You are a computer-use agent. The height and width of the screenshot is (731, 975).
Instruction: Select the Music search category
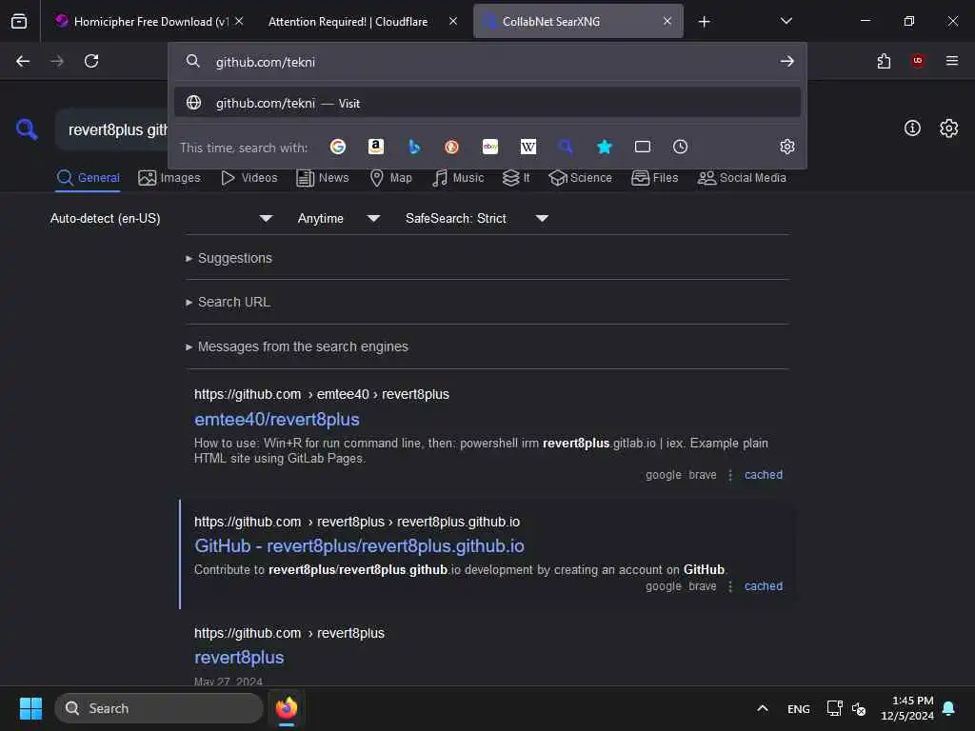[x=458, y=178]
